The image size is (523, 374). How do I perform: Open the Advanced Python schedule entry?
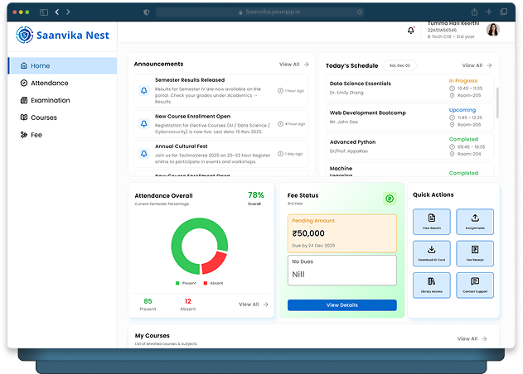[410, 146]
